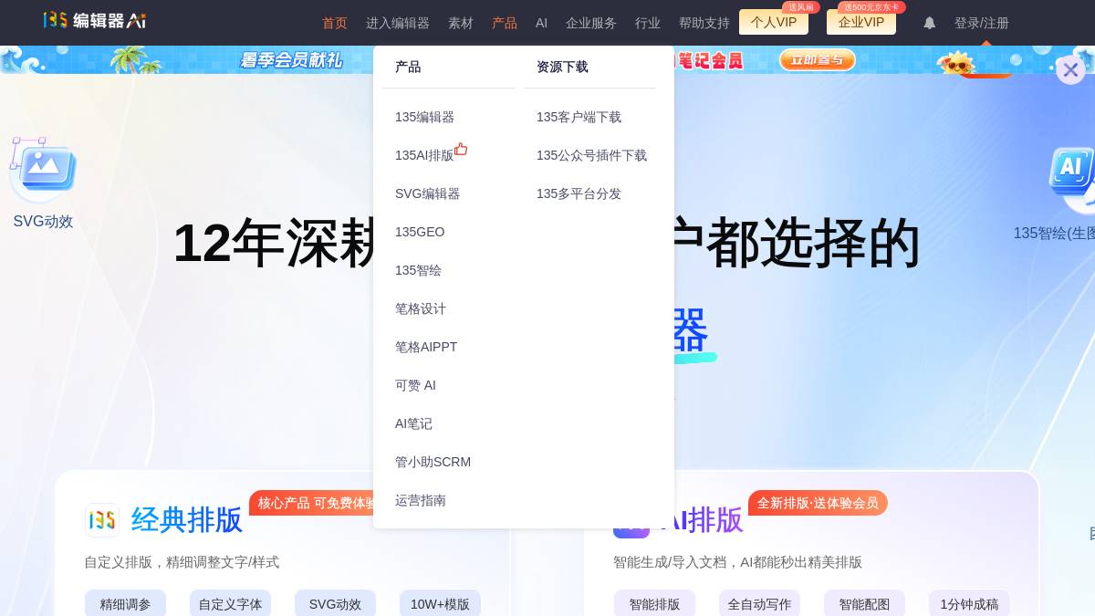Click 自定义排版，精细调整文字/样式 description
The image size is (1095, 616).
(182, 562)
